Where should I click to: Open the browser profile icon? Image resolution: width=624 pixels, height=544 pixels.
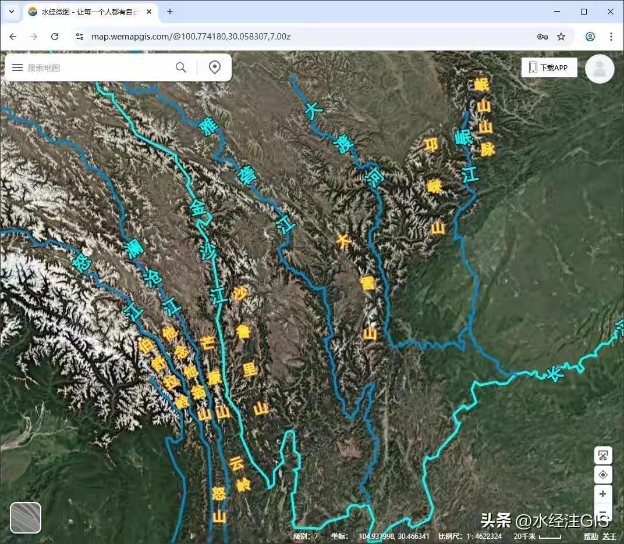[x=590, y=37]
